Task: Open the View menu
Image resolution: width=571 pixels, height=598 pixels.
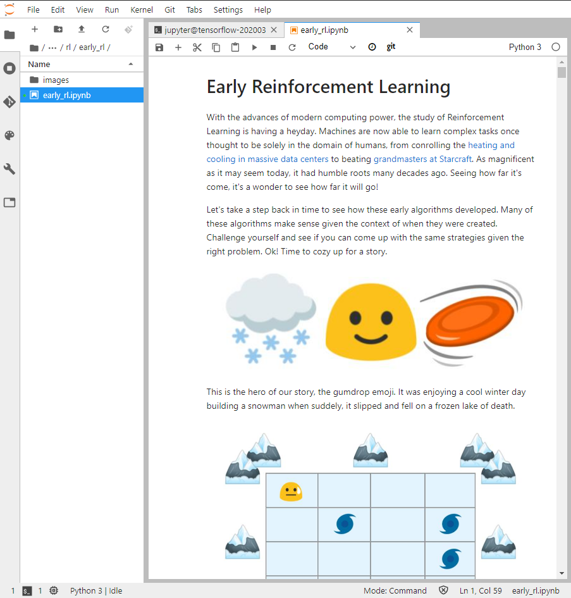Action: tap(85, 10)
